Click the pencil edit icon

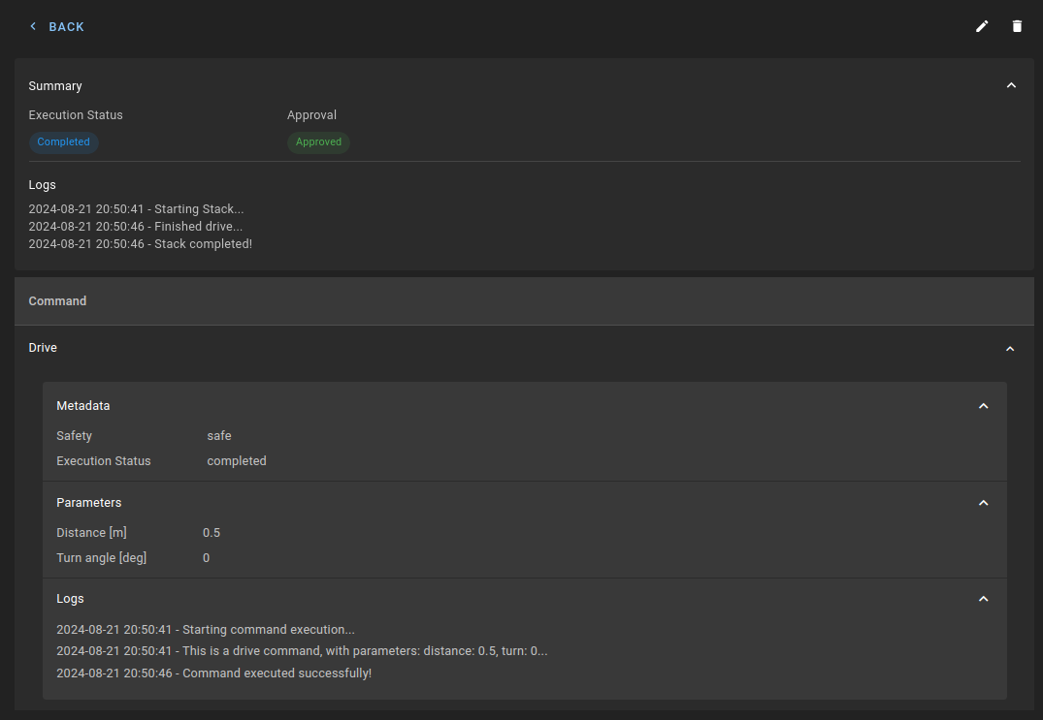click(982, 26)
